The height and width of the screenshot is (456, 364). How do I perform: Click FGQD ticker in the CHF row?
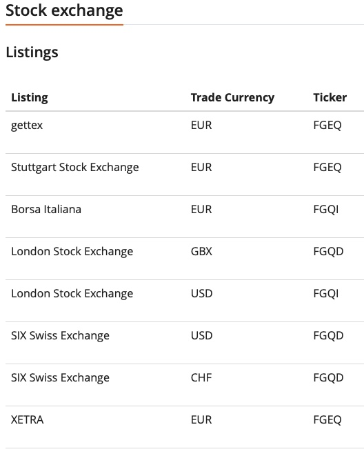[328, 378]
